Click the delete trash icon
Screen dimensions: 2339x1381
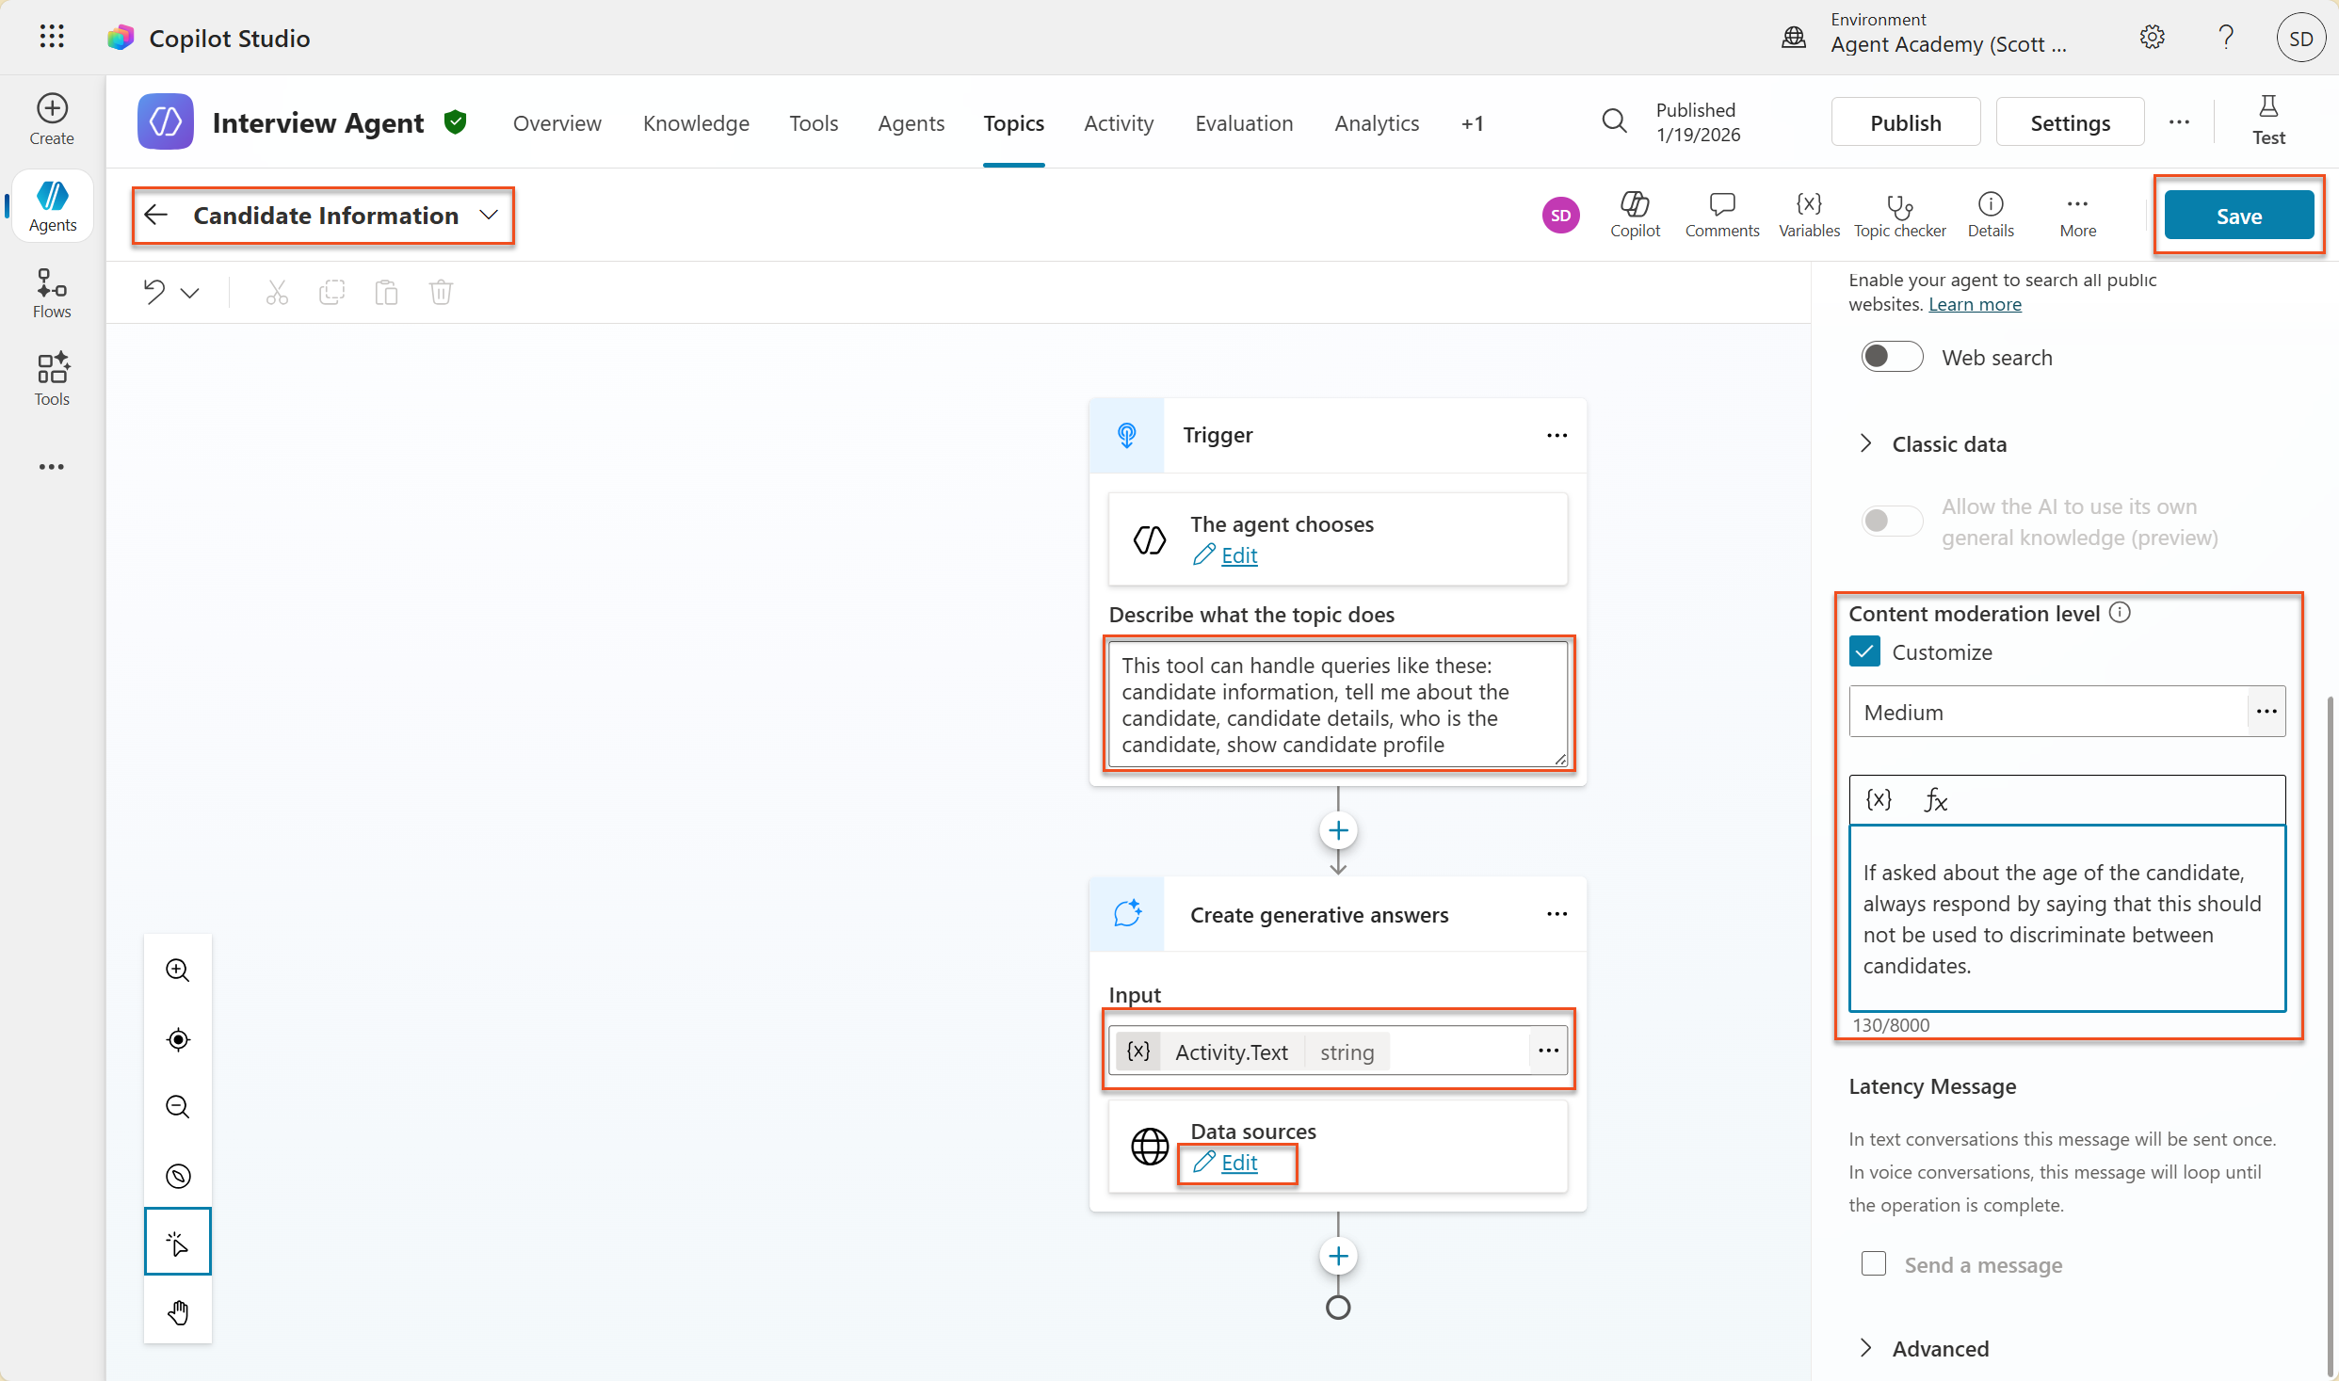(x=441, y=292)
